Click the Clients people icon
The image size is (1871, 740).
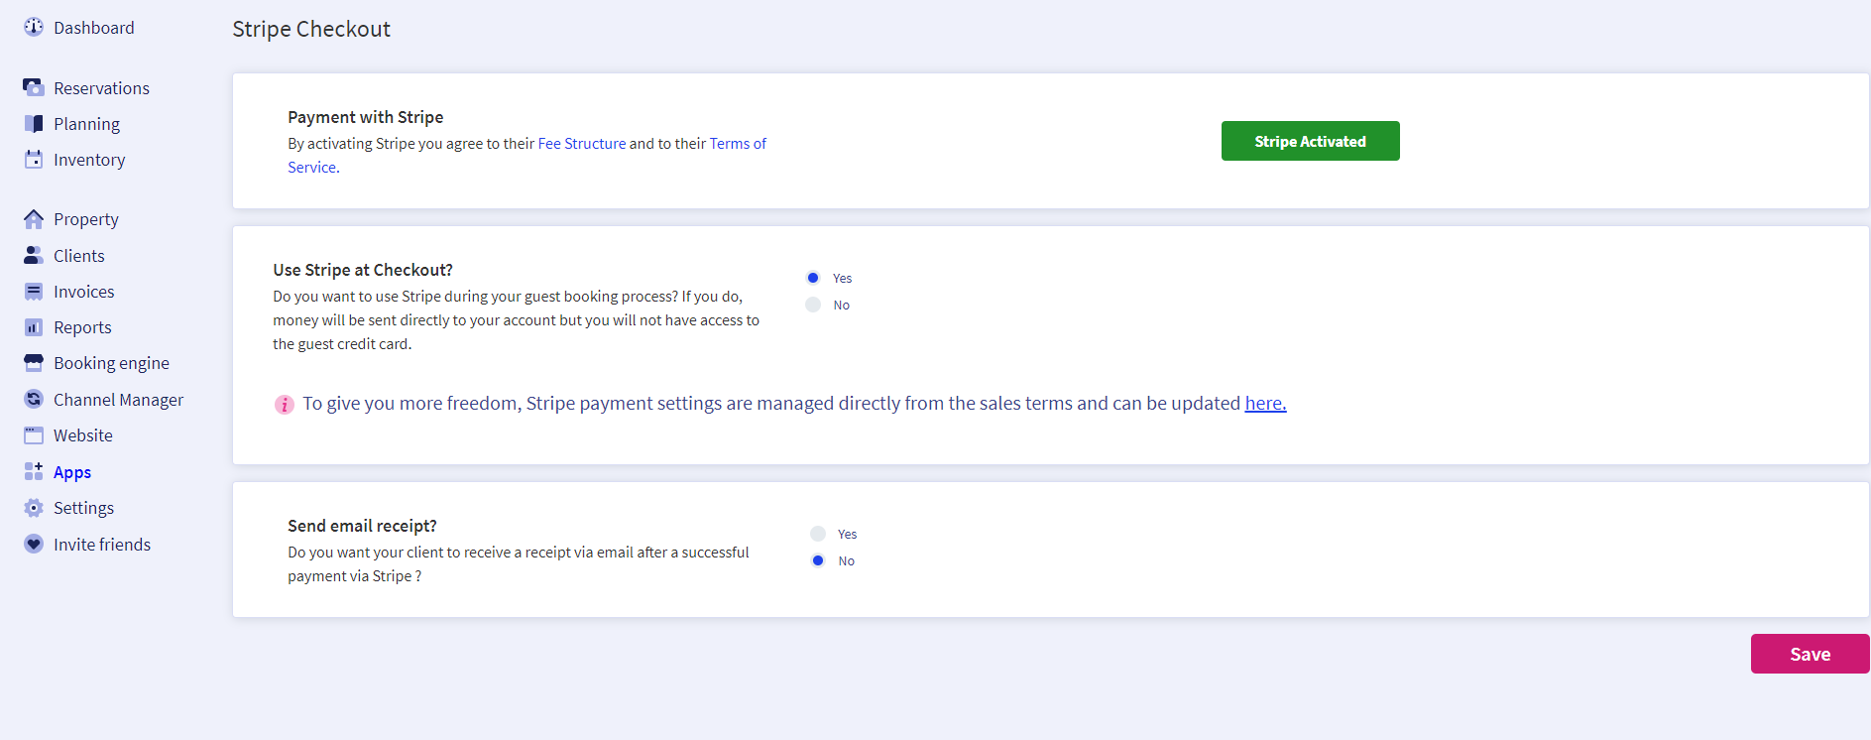coord(34,255)
